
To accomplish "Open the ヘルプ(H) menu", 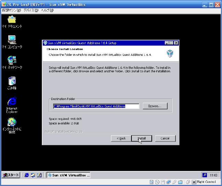I will point(47,10).
